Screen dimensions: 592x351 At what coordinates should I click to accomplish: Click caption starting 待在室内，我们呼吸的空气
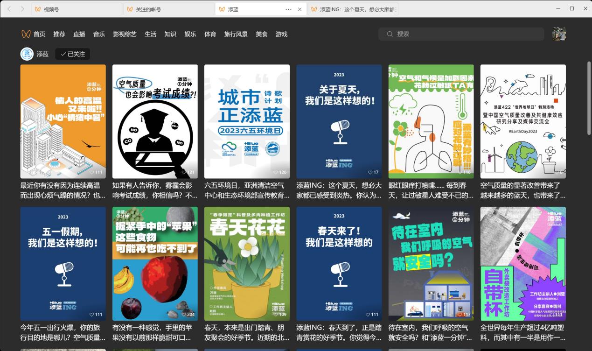[x=431, y=333]
